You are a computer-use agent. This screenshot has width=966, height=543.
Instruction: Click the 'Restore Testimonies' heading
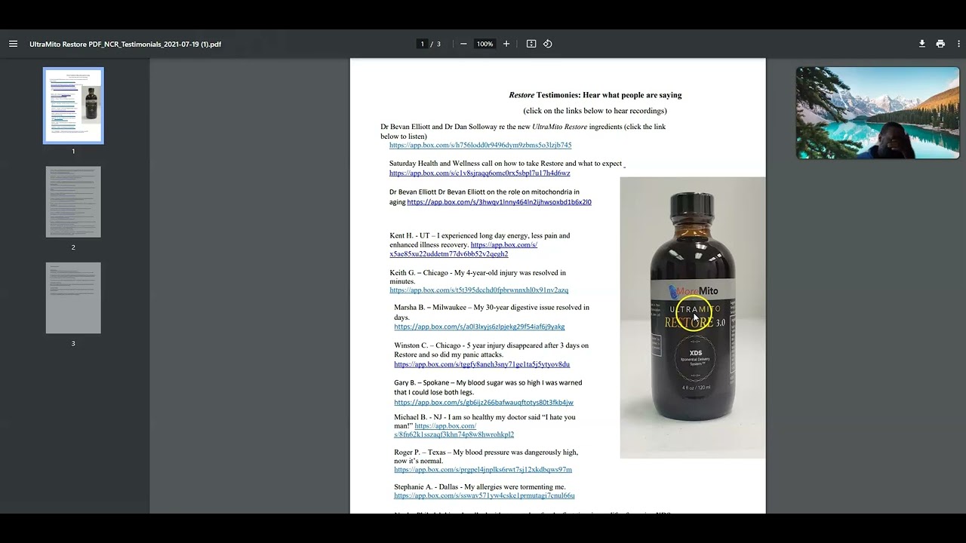[595, 95]
